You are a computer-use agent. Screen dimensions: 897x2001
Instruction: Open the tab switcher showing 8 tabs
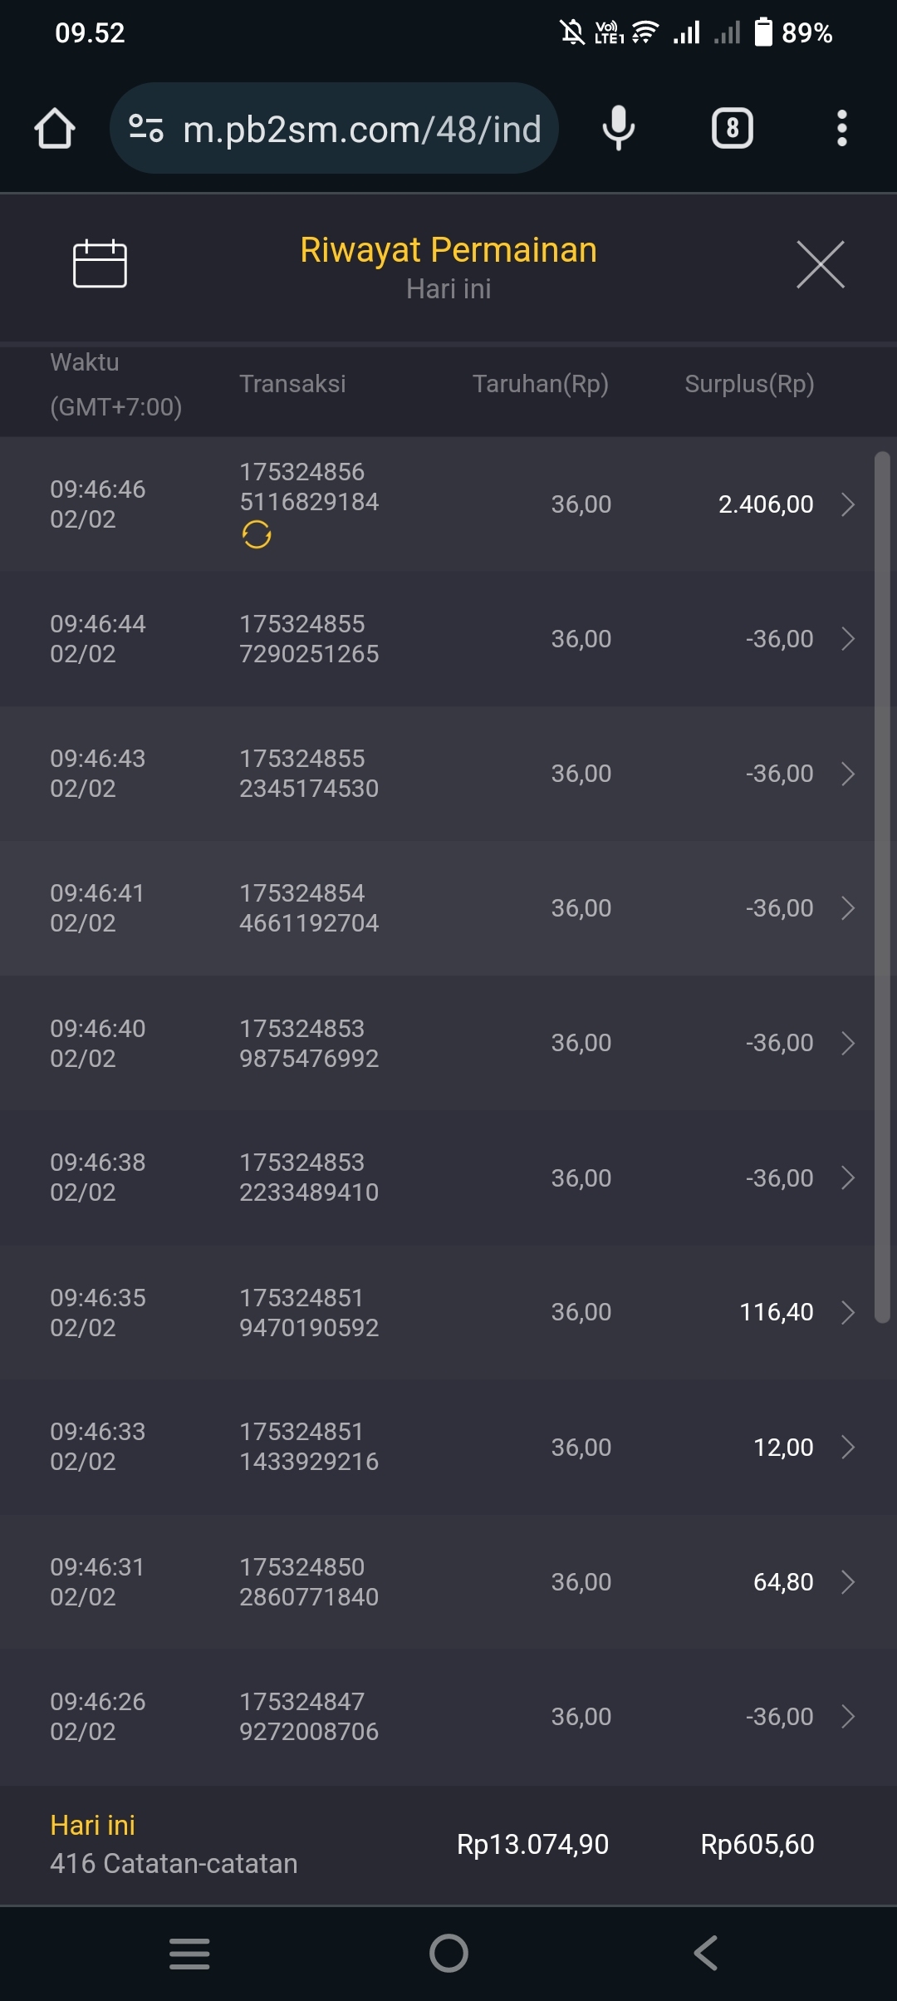coord(732,129)
